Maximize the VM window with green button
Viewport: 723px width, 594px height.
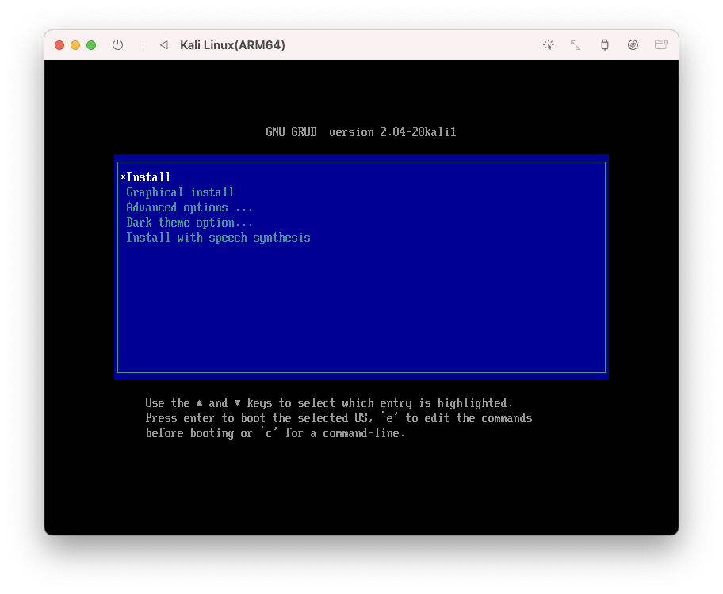91,44
